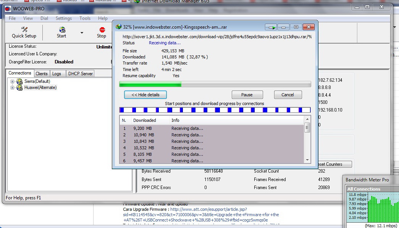Open the Help menu
This screenshot has width=399, height=228.
[103, 18]
